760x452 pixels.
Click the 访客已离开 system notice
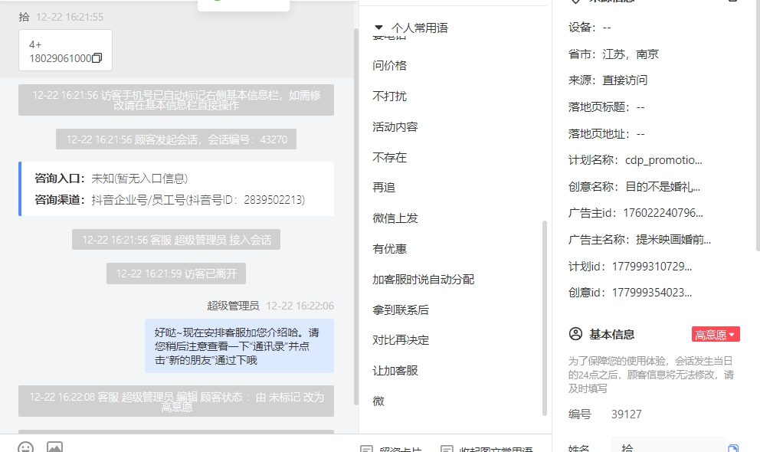[176, 273]
